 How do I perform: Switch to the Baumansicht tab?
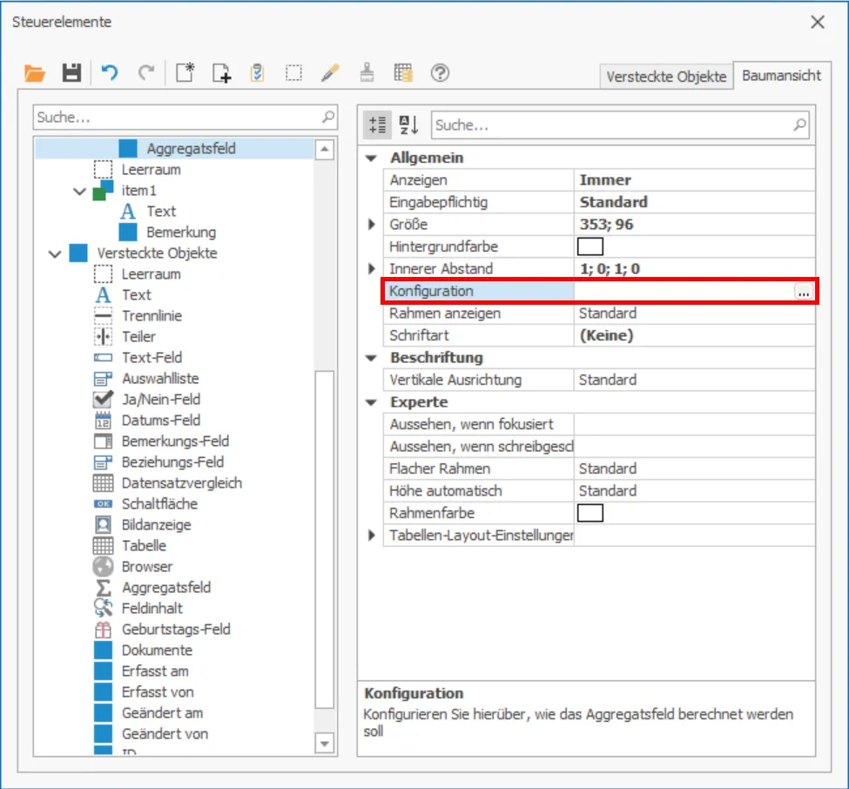781,75
